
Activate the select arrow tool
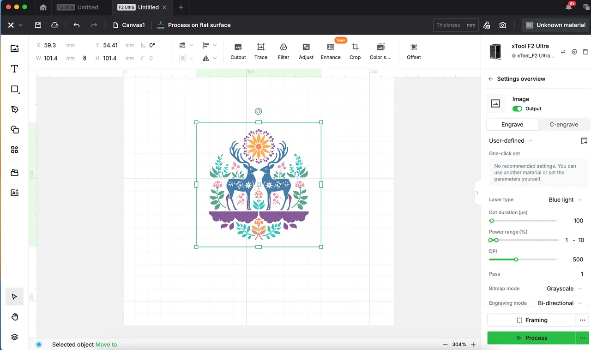14,296
